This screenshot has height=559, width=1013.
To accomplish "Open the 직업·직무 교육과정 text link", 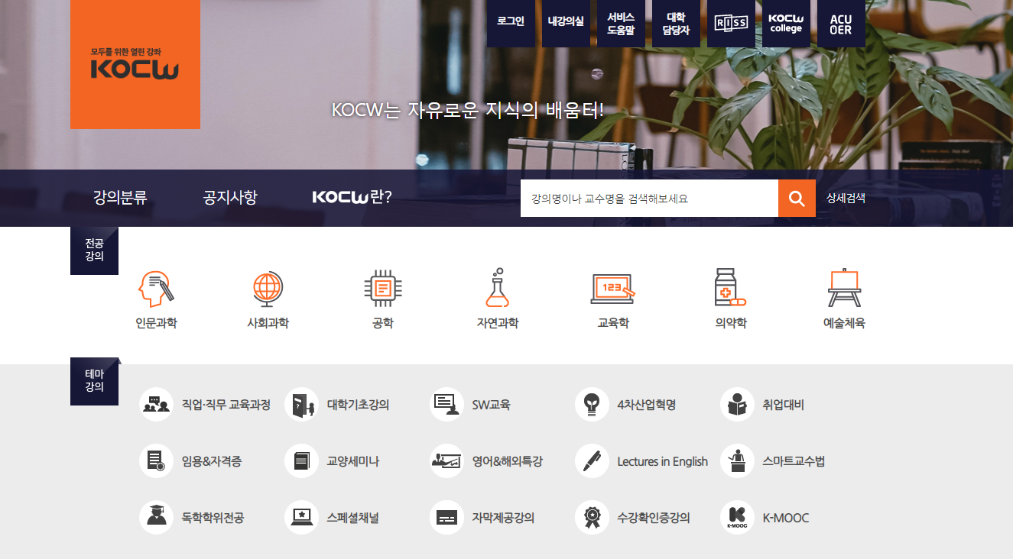I will [x=226, y=405].
